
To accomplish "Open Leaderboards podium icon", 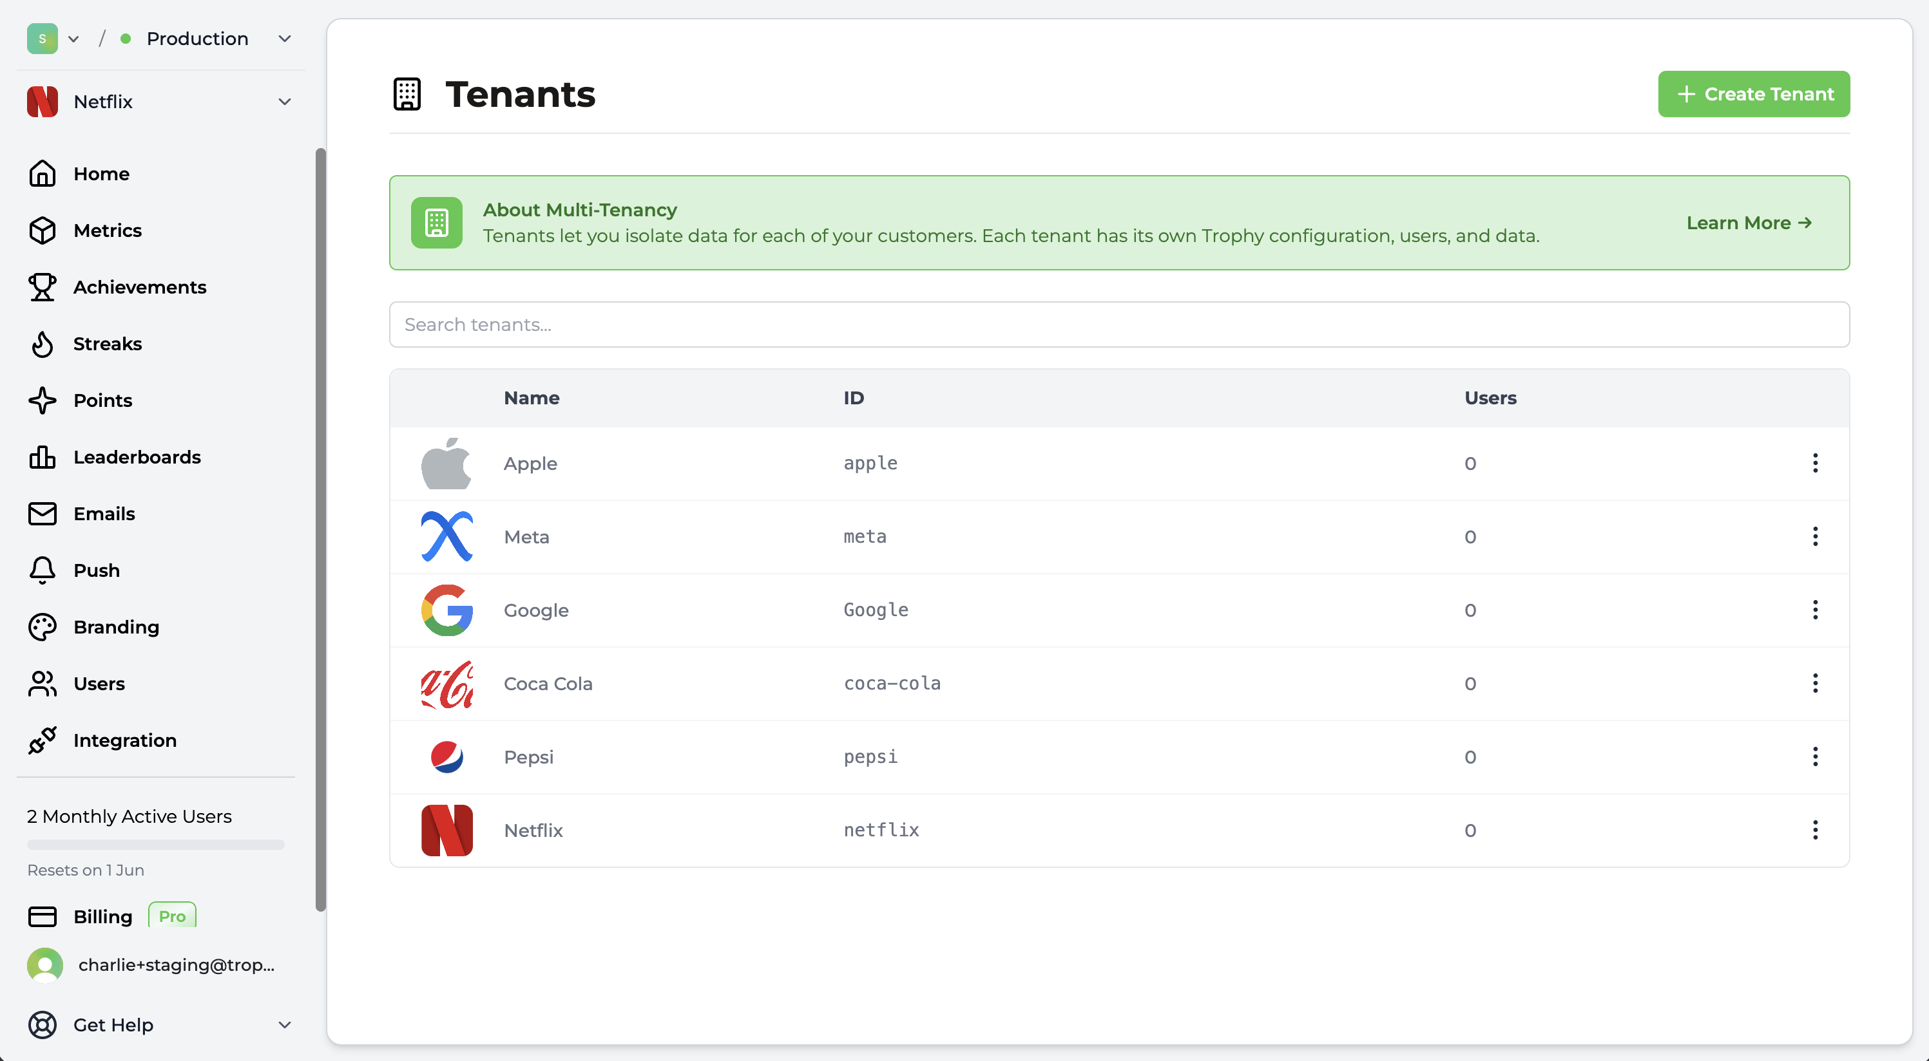I will [x=42, y=457].
